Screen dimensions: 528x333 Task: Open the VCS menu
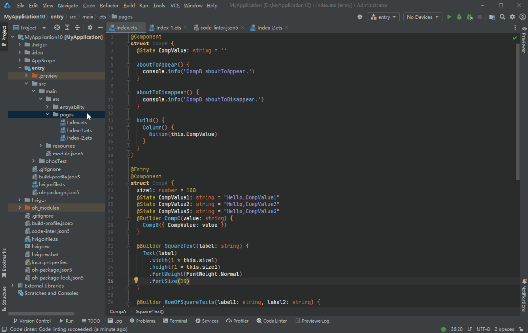tap(175, 6)
